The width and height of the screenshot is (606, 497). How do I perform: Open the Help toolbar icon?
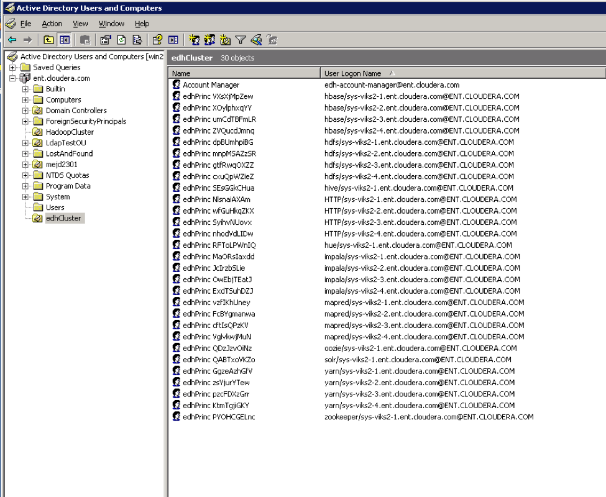[x=157, y=40]
